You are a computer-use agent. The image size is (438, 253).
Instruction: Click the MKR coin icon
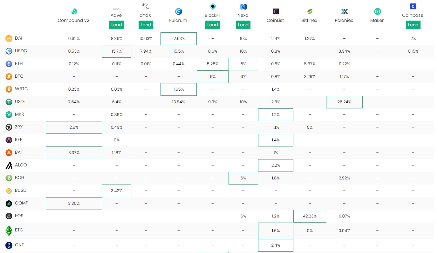(9, 114)
